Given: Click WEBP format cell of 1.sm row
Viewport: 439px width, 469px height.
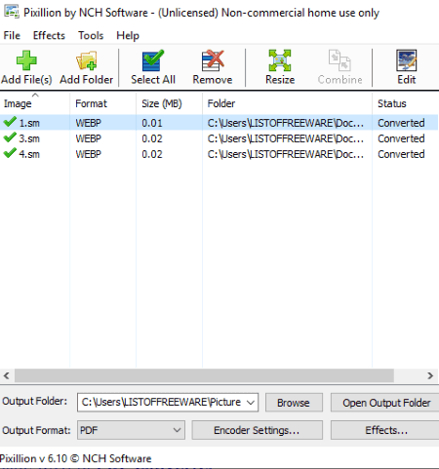Looking at the screenshot, I should (x=89, y=123).
